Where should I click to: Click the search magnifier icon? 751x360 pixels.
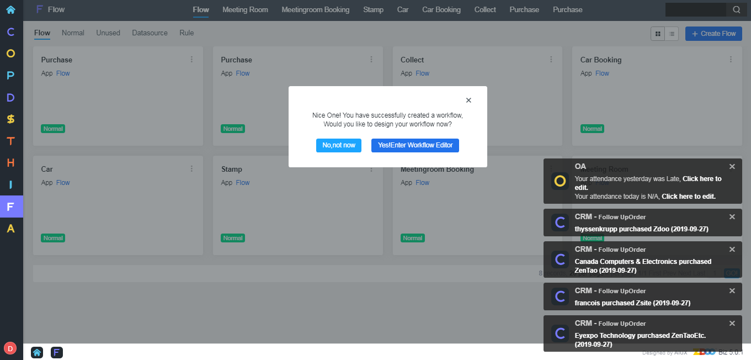[737, 9]
